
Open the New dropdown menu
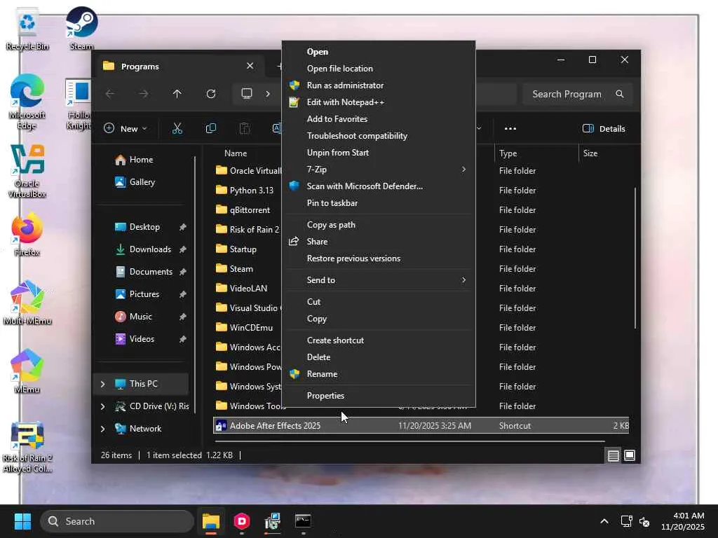tap(126, 129)
